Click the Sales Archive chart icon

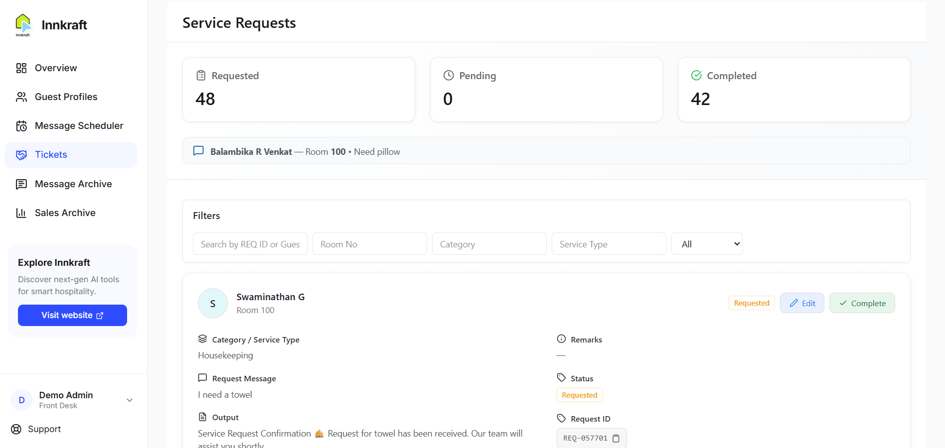21,213
